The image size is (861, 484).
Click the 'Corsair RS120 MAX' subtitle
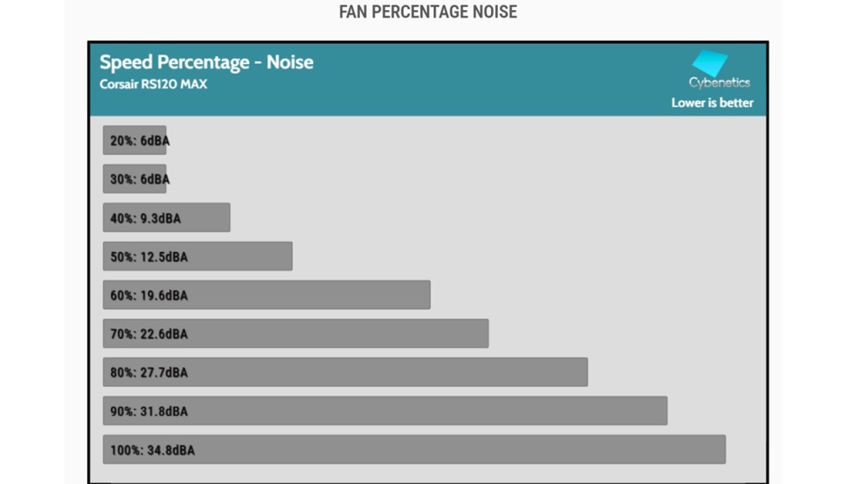coord(153,84)
